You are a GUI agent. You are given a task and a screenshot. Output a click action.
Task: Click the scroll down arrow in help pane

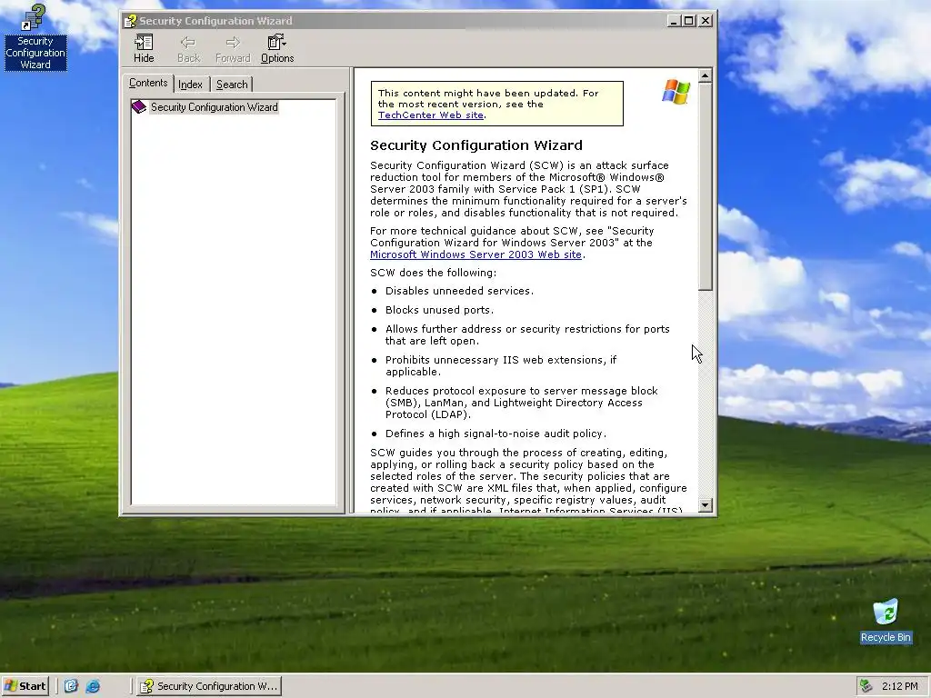click(x=705, y=505)
